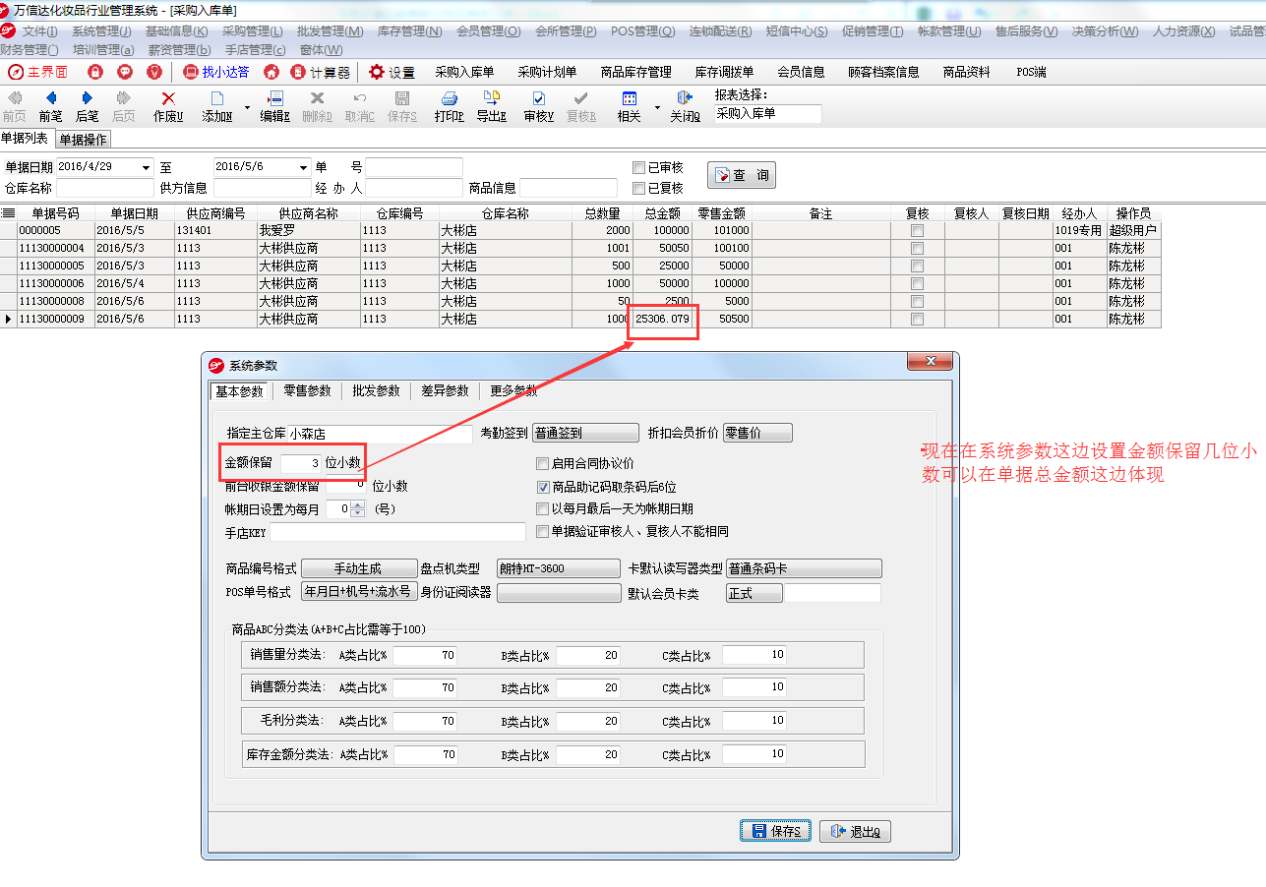Open 折扣会员折价 零售价 dropdown
This screenshot has height=887, width=1266.
(x=757, y=433)
